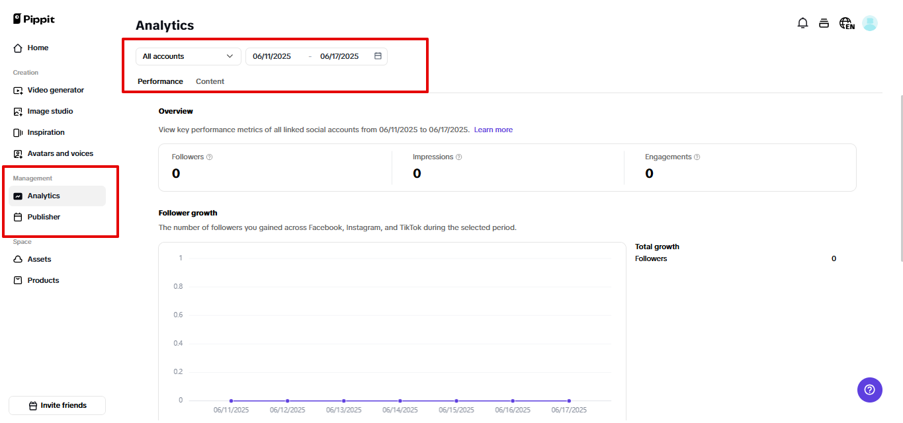Click the Invite friends button
Viewport: 903px width, 423px height.
coord(57,405)
